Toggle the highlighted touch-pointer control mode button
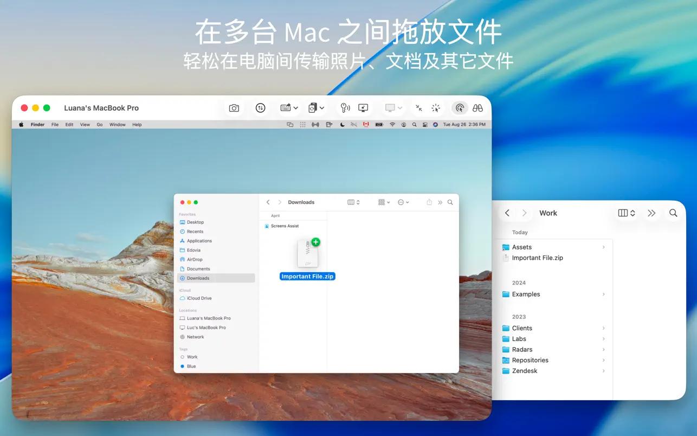Image resolution: width=697 pixels, height=436 pixels. [460, 108]
